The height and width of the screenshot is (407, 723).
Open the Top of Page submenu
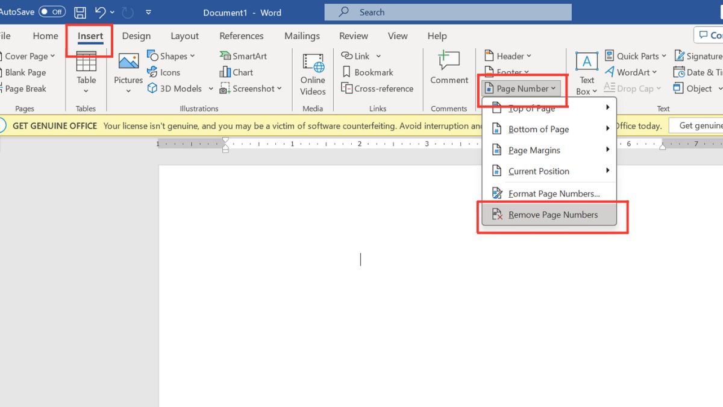click(x=549, y=109)
